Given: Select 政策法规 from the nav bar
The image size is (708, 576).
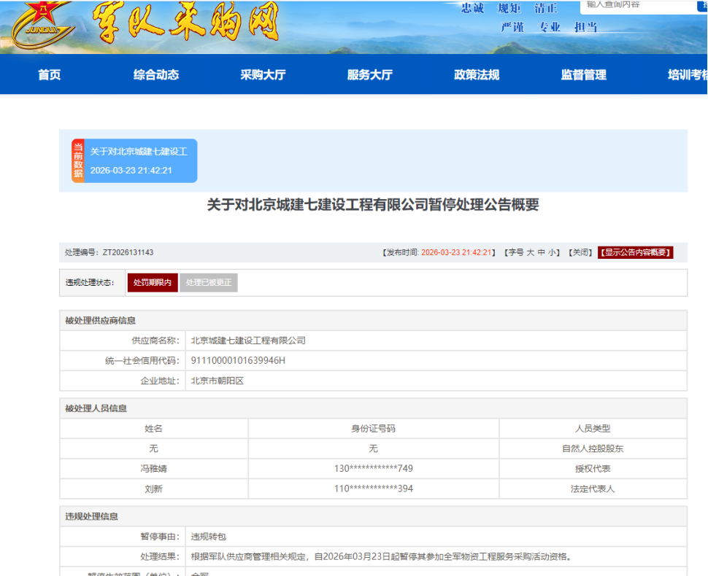Looking at the screenshot, I should [x=477, y=74].
